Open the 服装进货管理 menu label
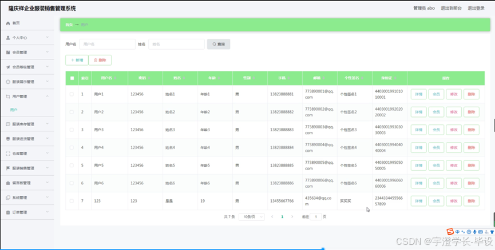The width and height of the screenshot is (495, 250). point(23,139)
